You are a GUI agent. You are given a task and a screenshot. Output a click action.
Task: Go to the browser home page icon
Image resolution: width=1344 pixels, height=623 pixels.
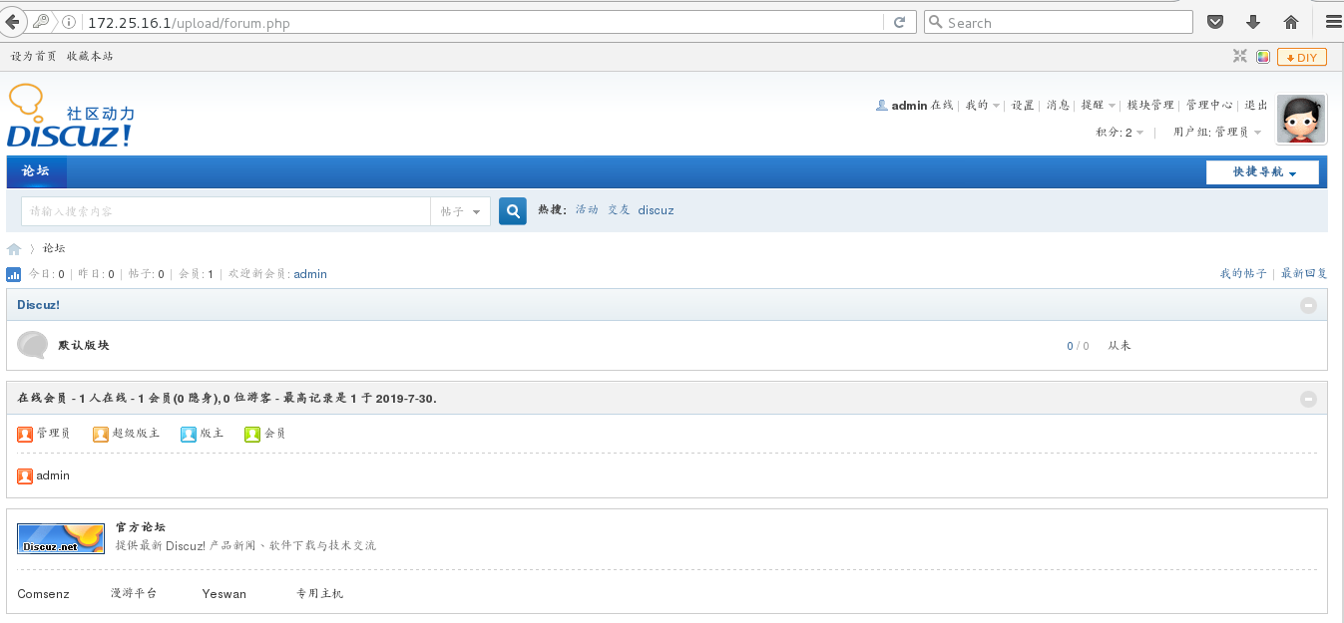(1291, 22)
